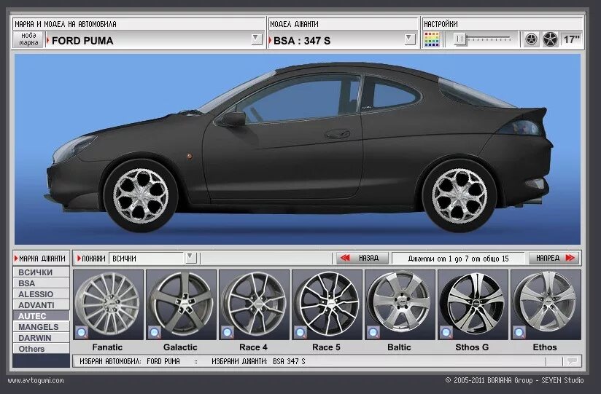Click 'ИЗБРАН АВТОМОБИЛ: FORD PUMA' status text
The image size is (601, 394).
(130, 361)
